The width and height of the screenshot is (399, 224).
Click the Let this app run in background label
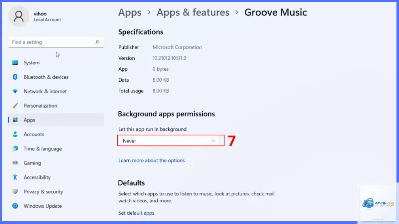[x=152, y=129]
